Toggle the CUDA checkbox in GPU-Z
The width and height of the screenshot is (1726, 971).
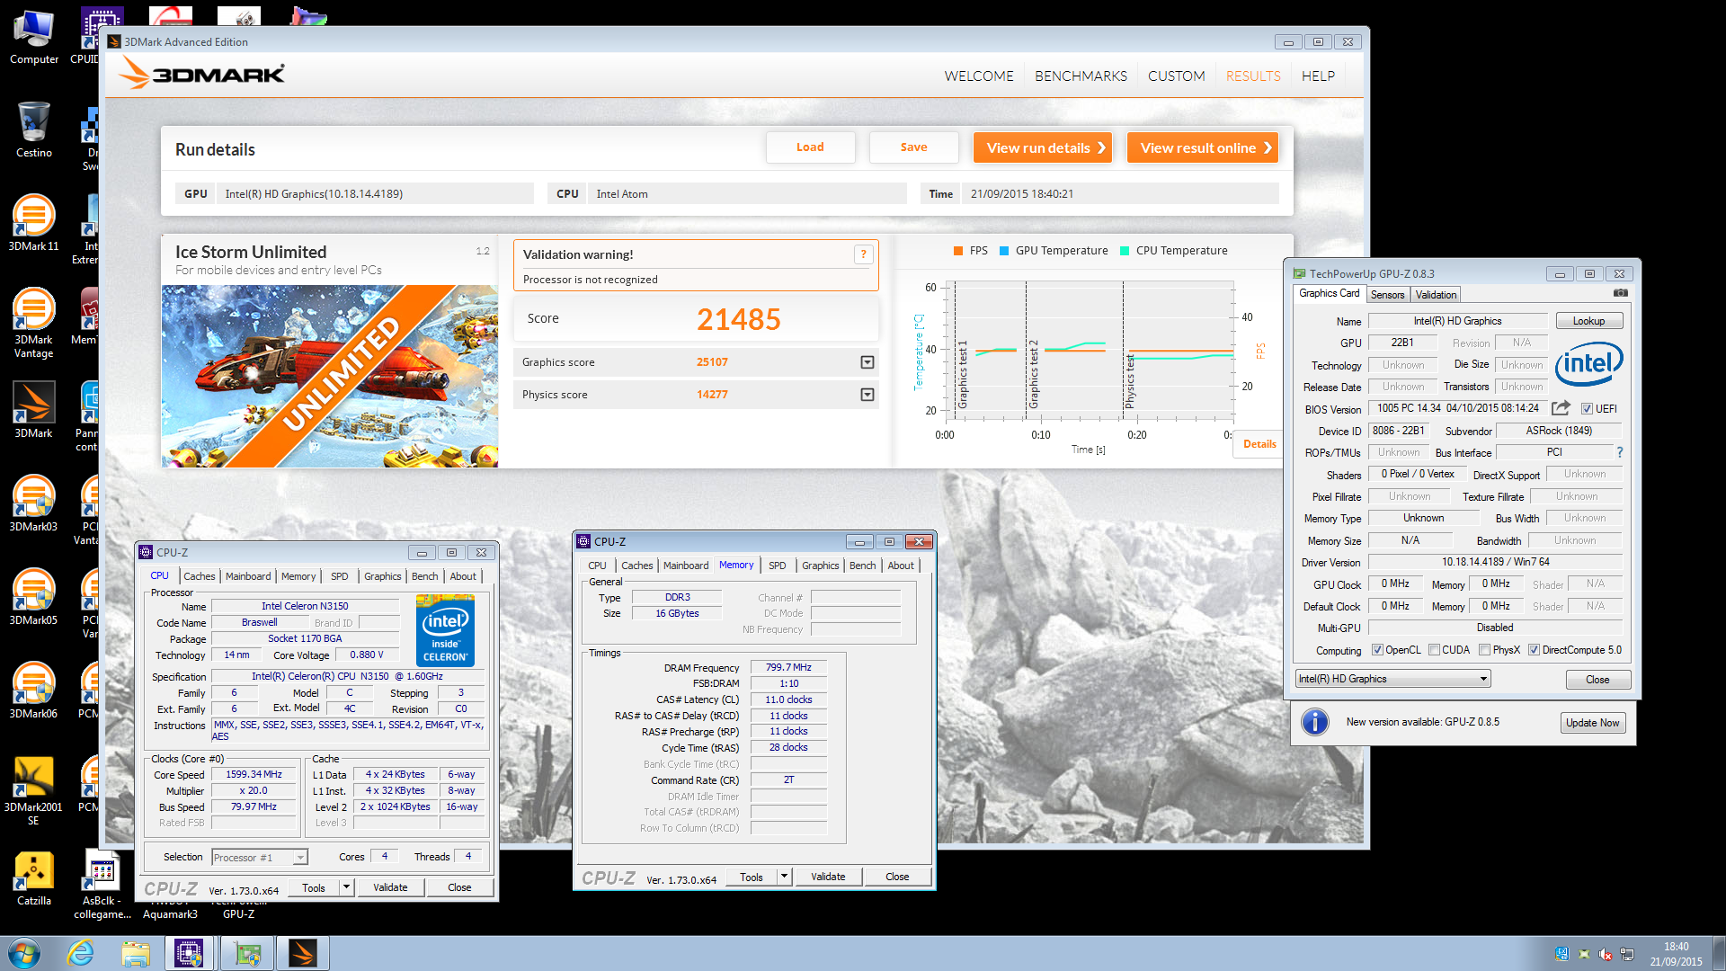[x=1434, y=650]
